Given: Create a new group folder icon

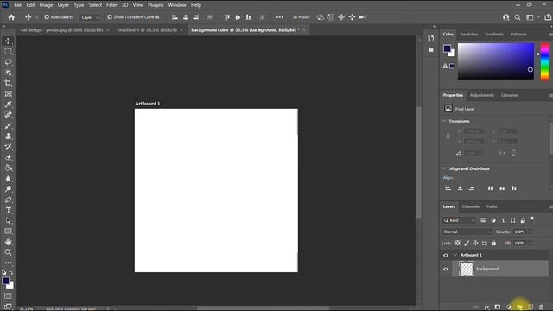Looking at the screenshot, I should (519, 308).
